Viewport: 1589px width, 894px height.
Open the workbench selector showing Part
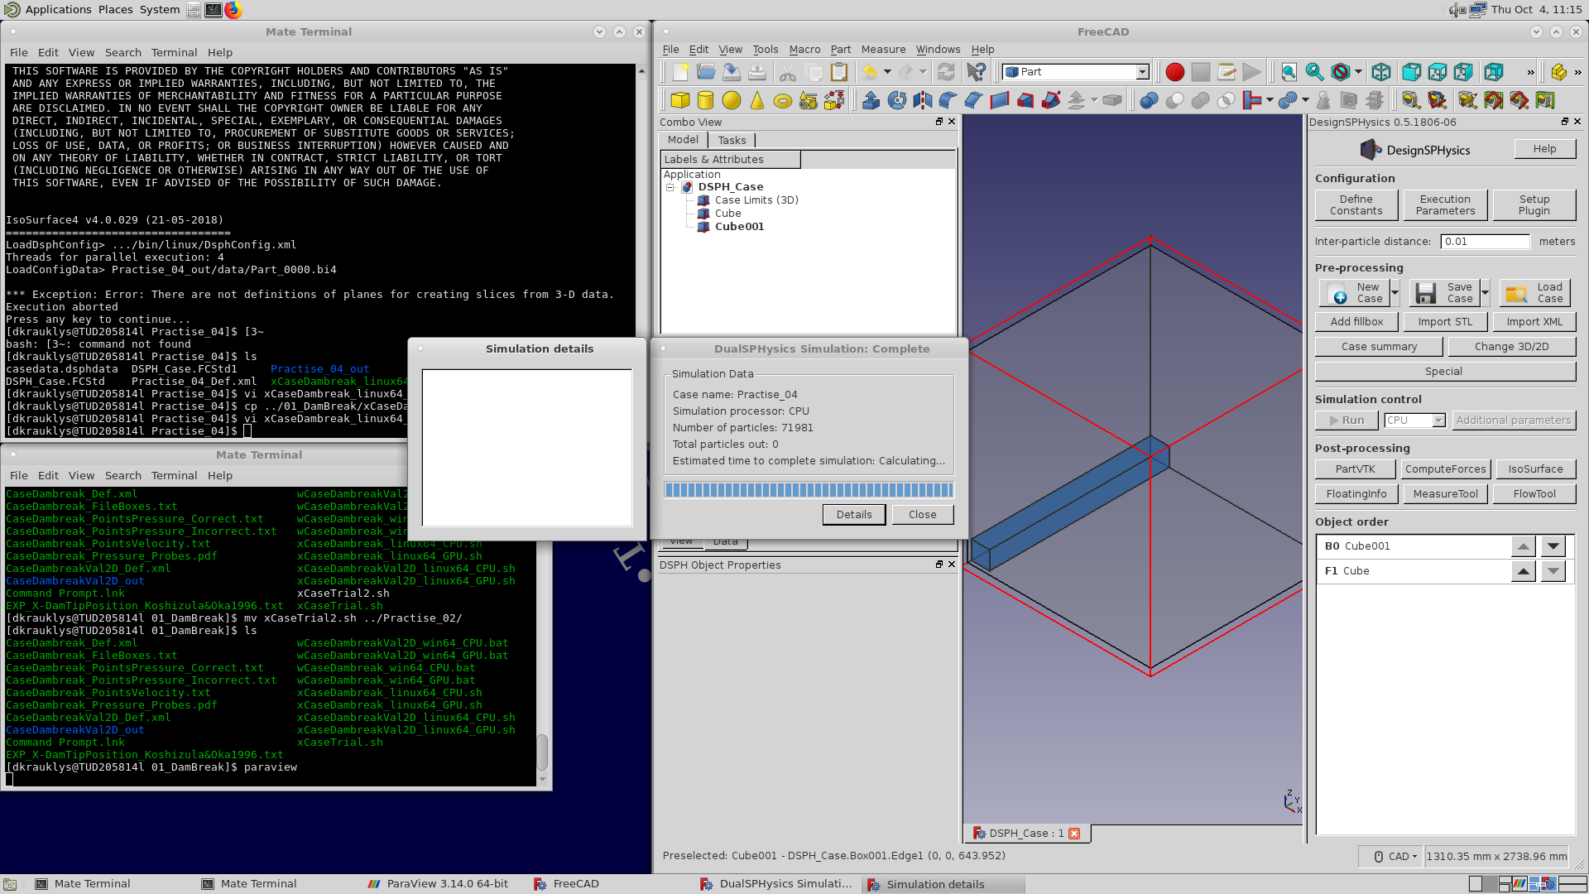(x=1072, y=72)
